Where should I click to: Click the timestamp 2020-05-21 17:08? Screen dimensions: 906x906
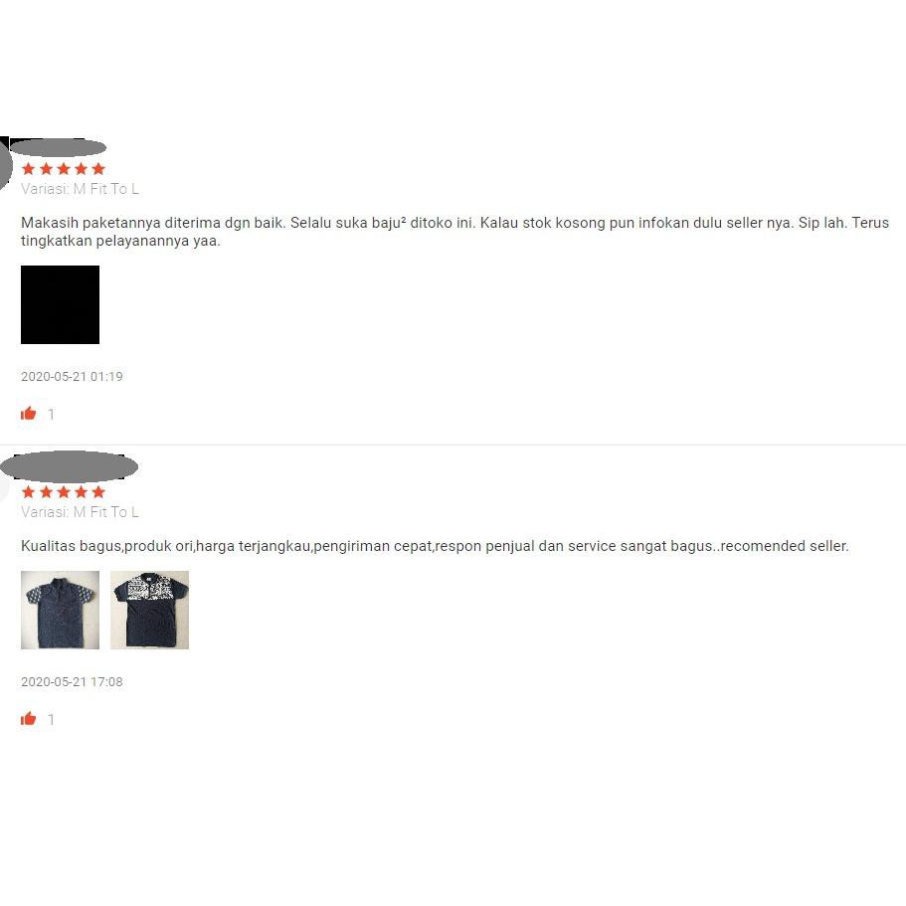[x=72, y=681]
